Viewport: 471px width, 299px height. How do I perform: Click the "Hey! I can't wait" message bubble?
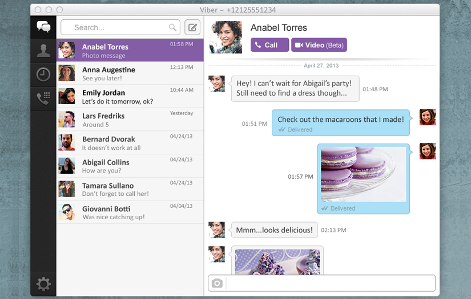click(x=295, y=89)
